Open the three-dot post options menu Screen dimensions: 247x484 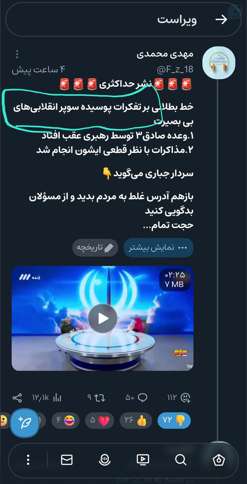tap(17, 54)
